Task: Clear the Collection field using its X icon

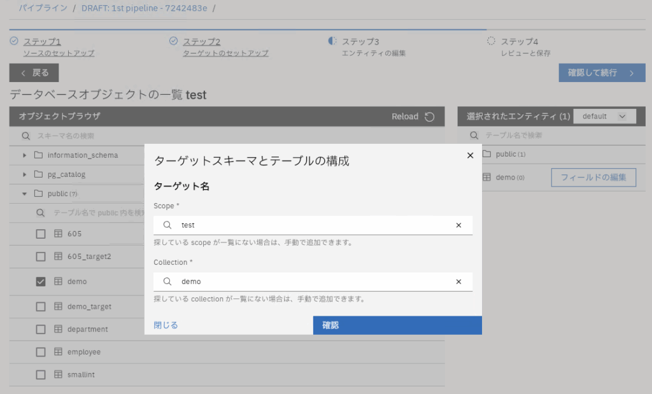Action: tap(458, 282)
